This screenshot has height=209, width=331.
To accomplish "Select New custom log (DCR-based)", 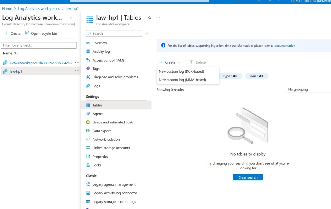I will pos(181,71).
